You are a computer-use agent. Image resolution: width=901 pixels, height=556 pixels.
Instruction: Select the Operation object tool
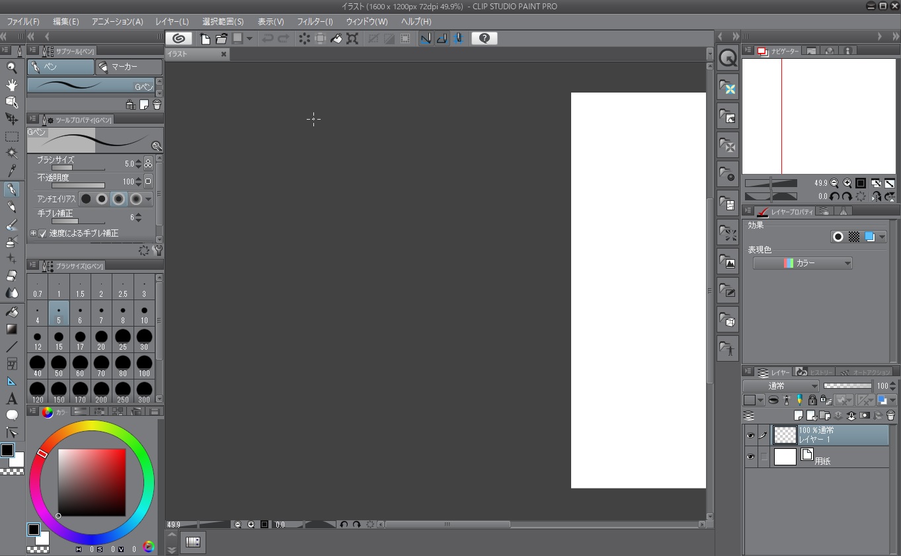click(11, 102)
